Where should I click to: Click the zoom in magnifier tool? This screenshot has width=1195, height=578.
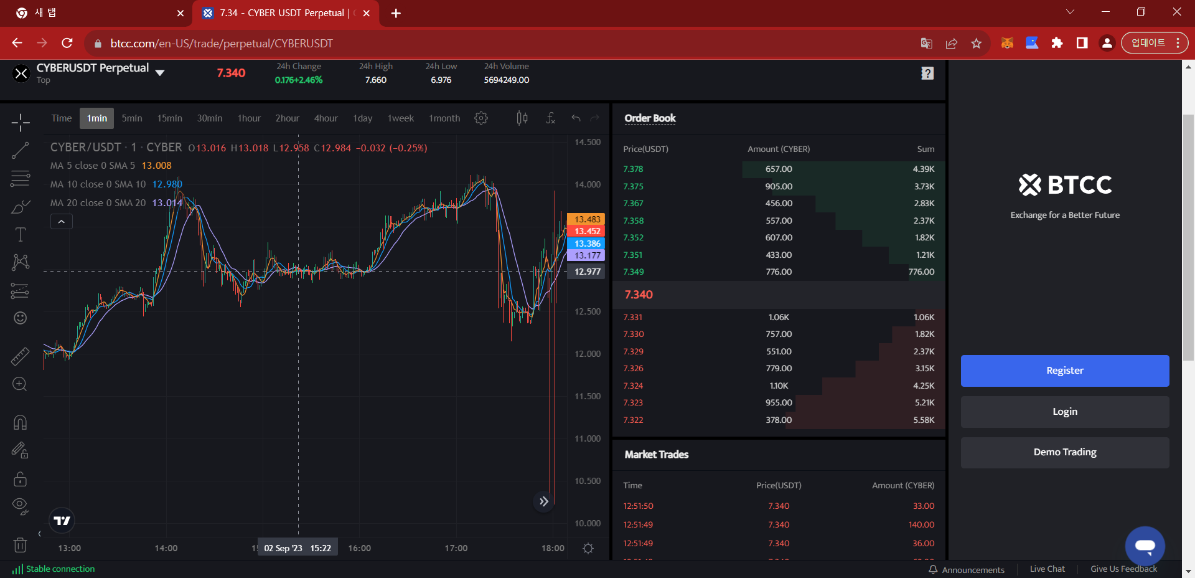tap(21, 384)
